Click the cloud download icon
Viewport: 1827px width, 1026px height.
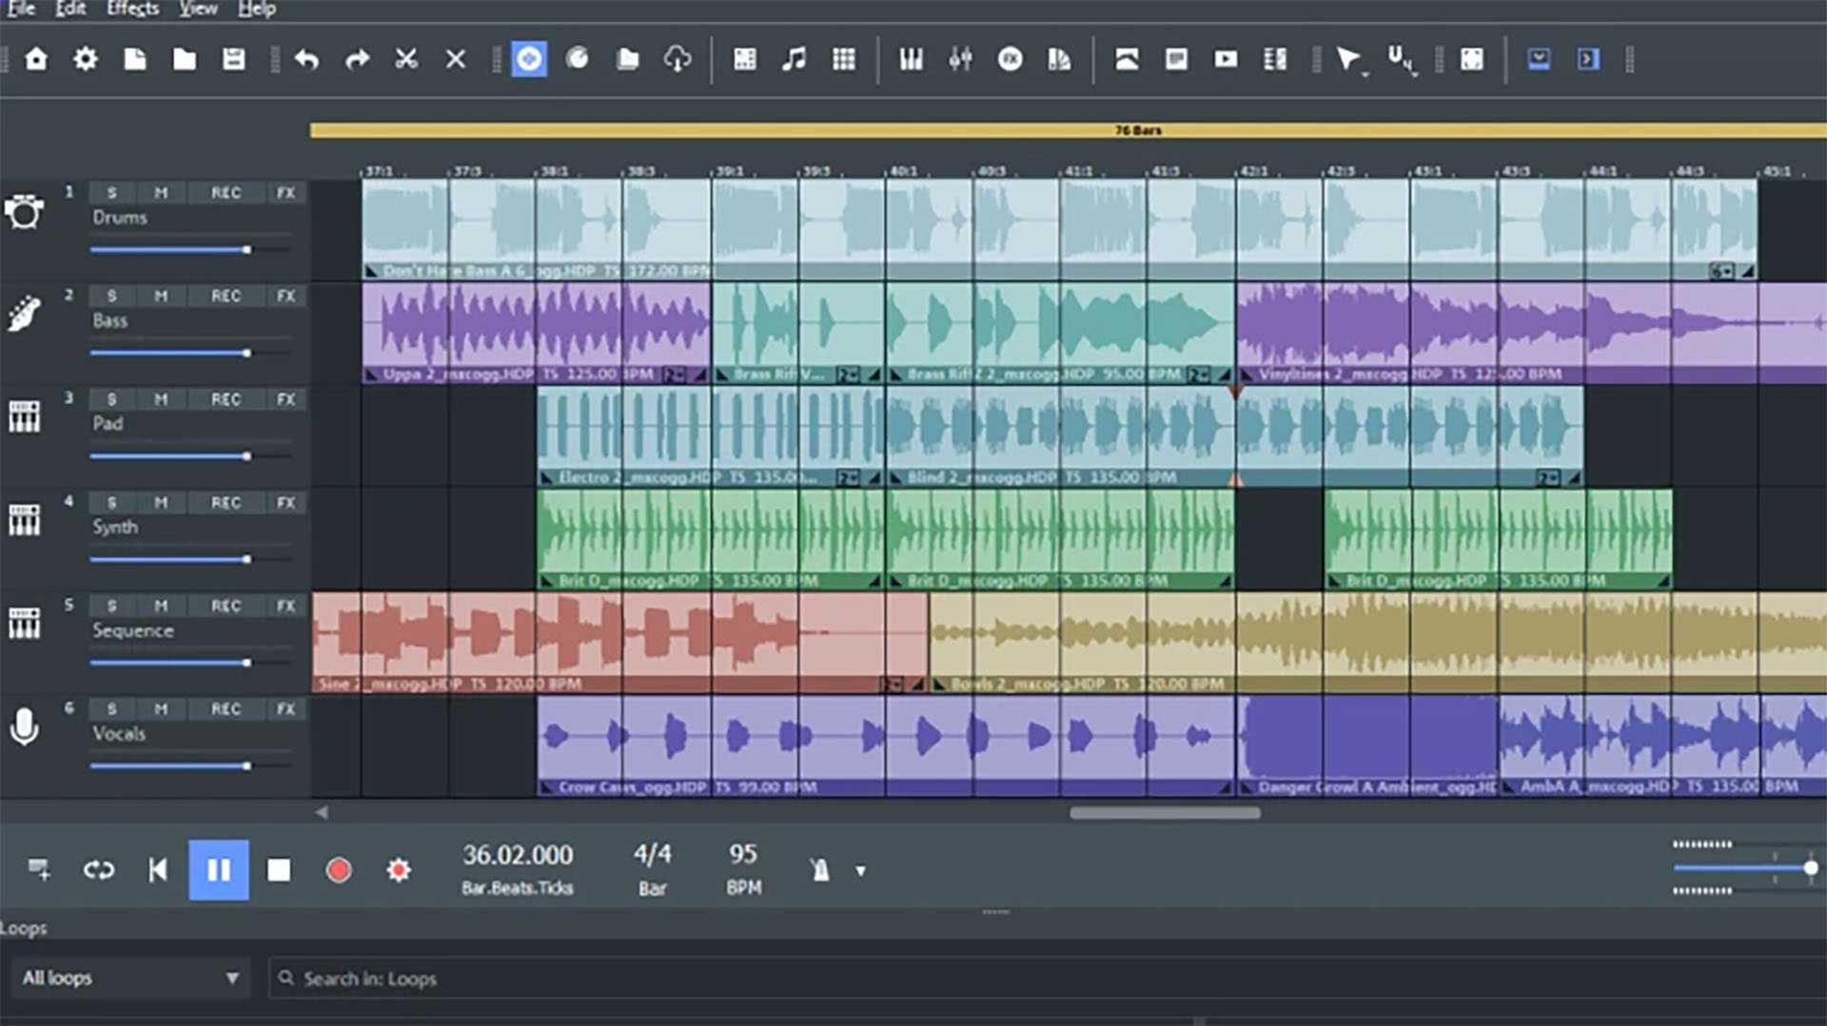pyautogui.click(x=677, y=59)
